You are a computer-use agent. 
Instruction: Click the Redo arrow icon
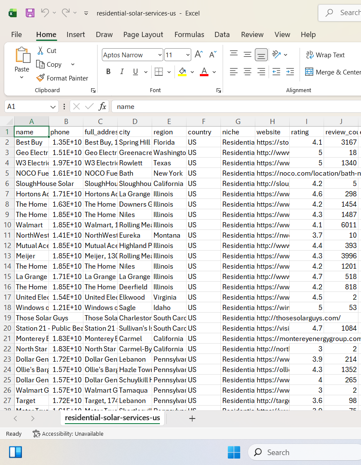[66, 12]
